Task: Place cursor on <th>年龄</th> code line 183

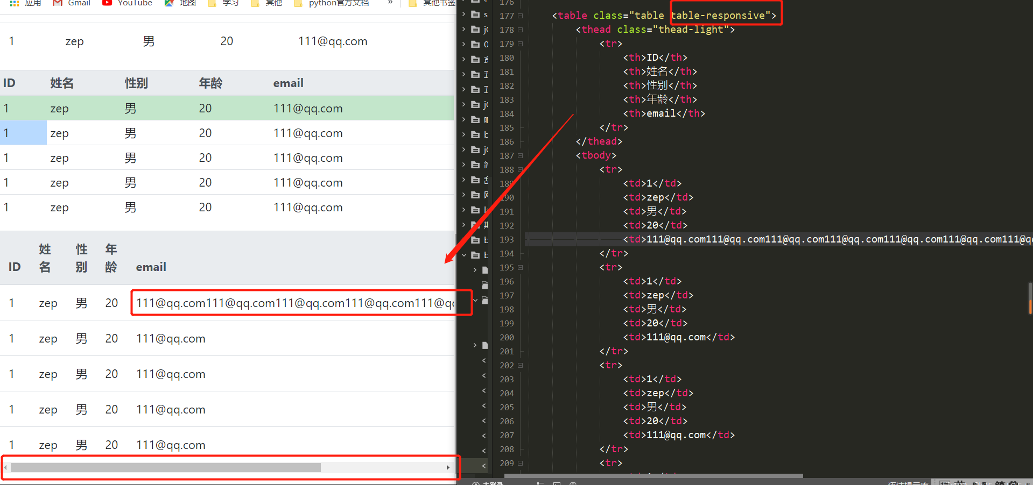Action: (660, 99)
